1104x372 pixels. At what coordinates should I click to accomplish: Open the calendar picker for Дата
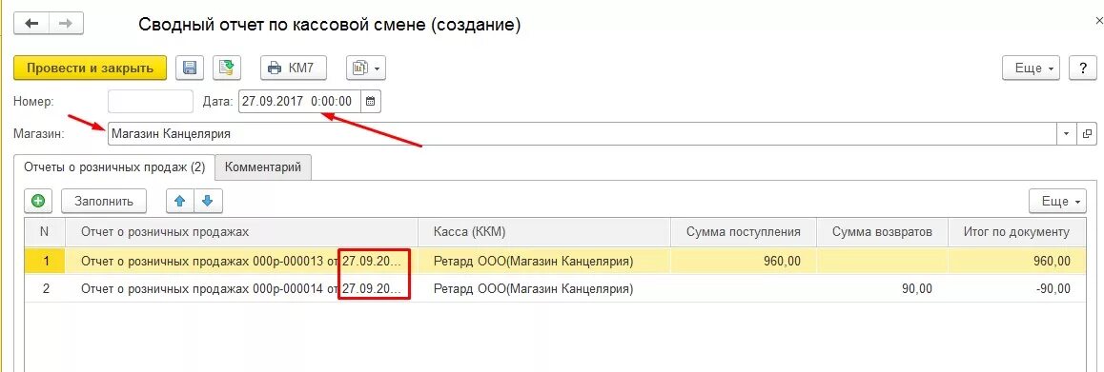[370, 101]
